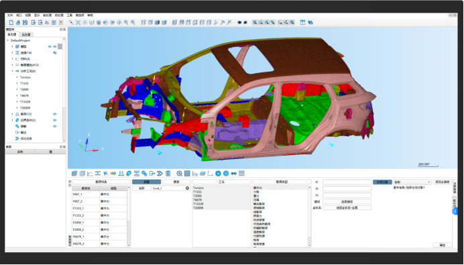This screenshot has height=265, width=464.
Task: Click the load arrows icon in bottom toolbar
Action: click(121, 173)
